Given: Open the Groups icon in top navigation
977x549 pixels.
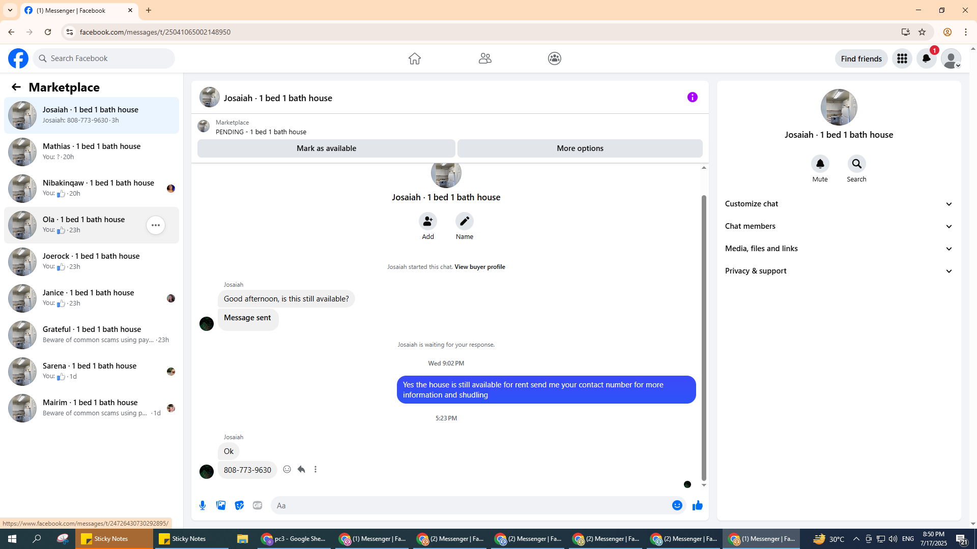Looking at the screenshot, I should tap(555, 58).
